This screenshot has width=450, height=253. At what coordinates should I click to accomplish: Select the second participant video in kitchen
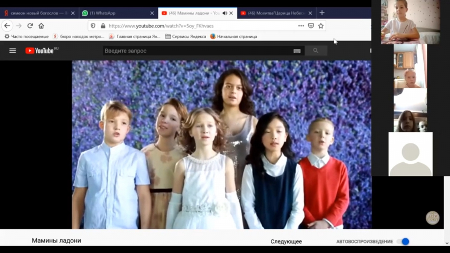(410, 66)
